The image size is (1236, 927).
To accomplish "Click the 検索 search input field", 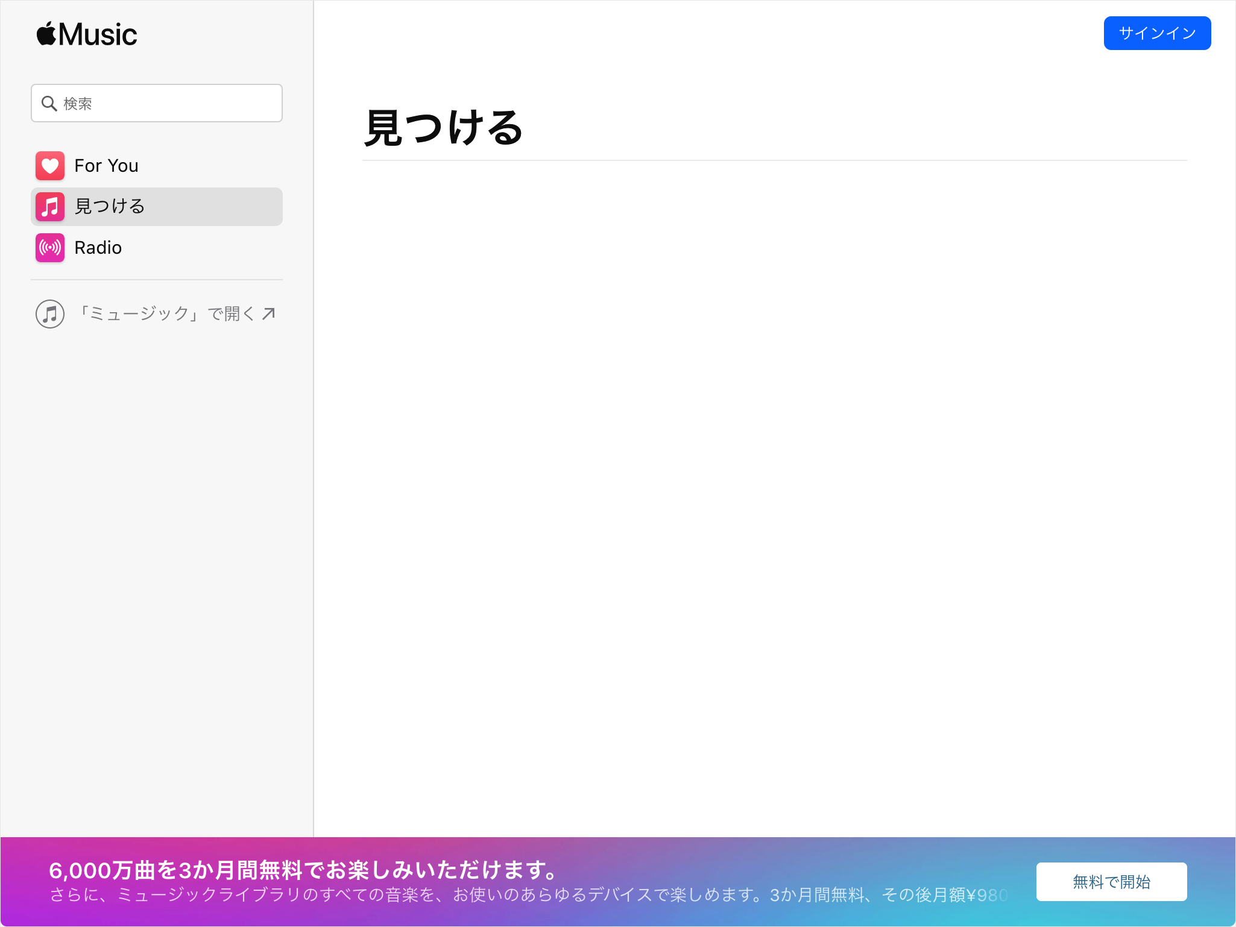I will pyautogui.click(x=156, y=103).
